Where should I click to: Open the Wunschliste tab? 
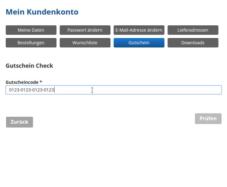85,43
